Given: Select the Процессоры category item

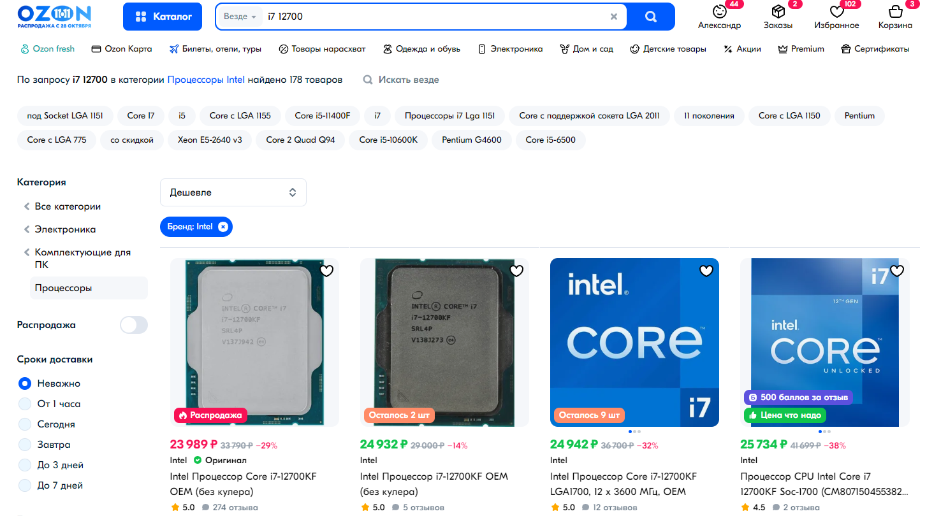Looking at the screenshot, I should tap(89, 288).
